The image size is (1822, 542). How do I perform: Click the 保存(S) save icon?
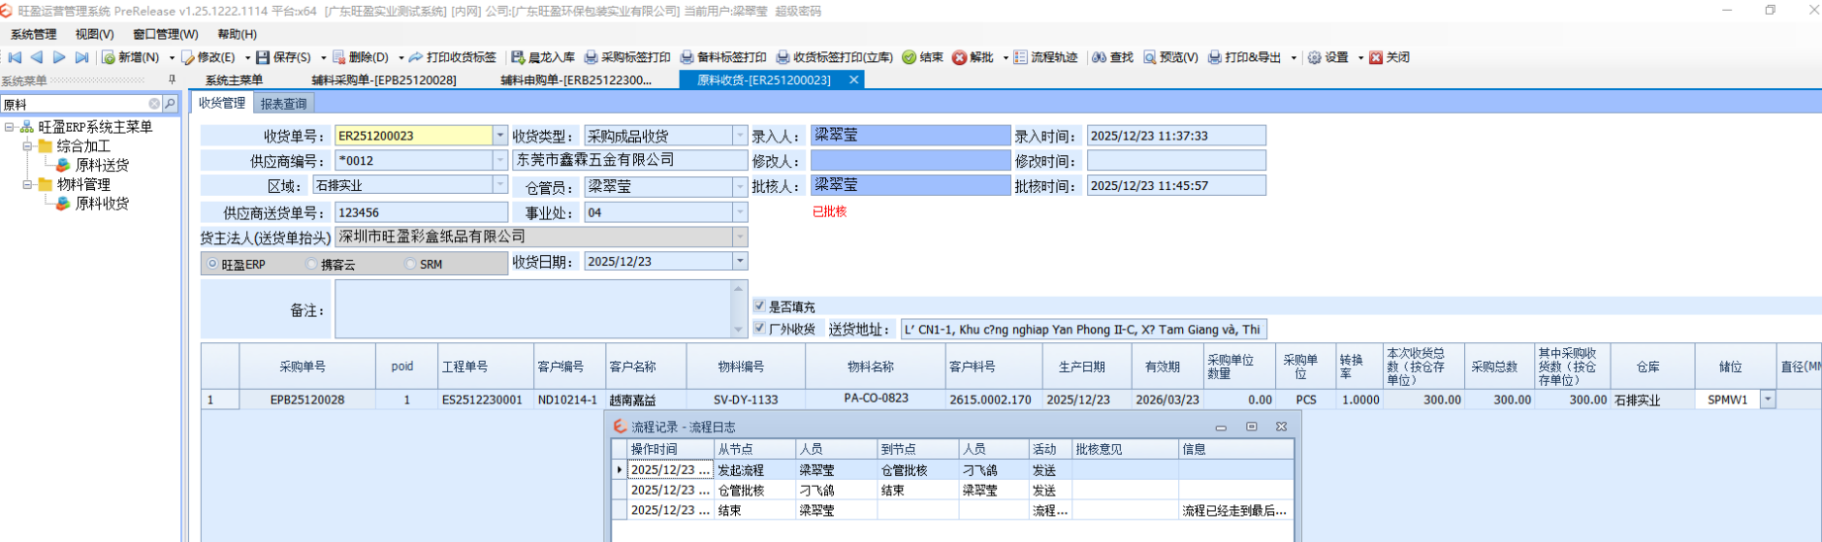pos(263,57)
